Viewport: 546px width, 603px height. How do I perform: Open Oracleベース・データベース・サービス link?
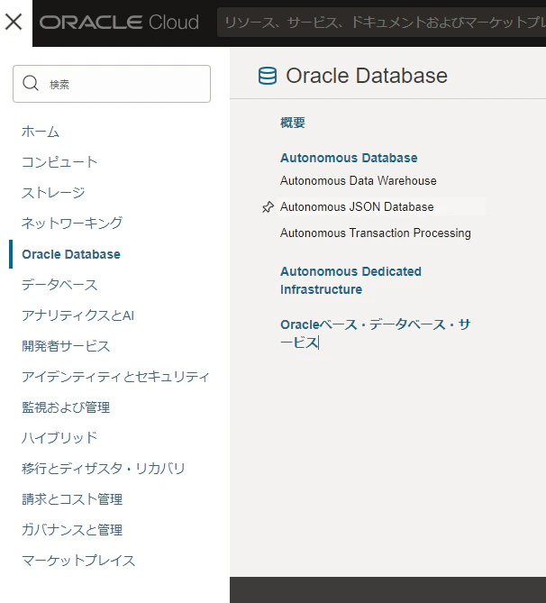(x=376, y=333)
